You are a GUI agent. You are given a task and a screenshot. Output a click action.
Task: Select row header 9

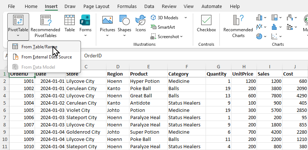(x=4, y=132)
